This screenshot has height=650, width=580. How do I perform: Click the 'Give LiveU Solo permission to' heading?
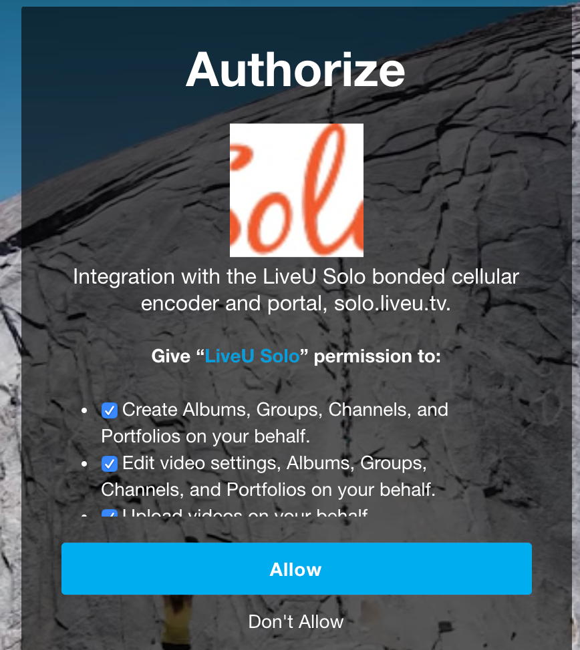point(296,356)
